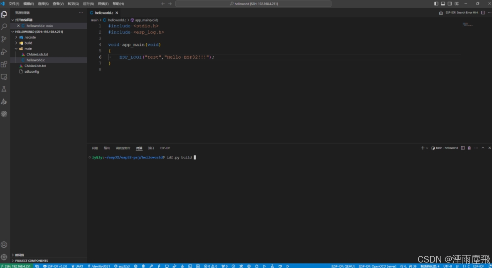Split the editor to the right
This screenshot has width=492, height=268.
tap(483, 12)
